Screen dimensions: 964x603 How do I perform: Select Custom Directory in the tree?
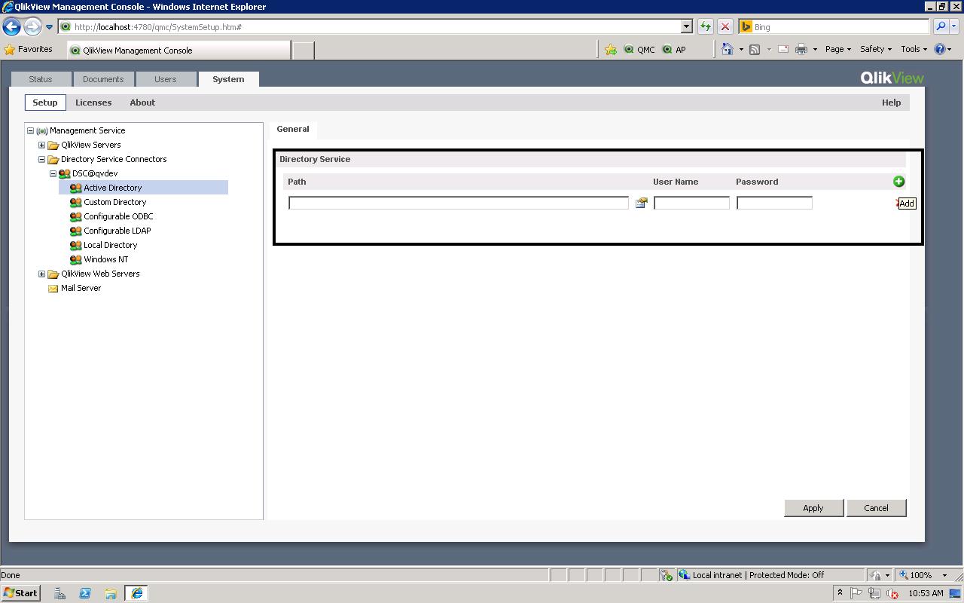point(115,202)
